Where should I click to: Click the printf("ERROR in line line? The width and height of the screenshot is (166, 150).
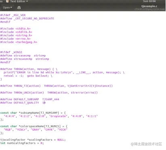(64, 72)
